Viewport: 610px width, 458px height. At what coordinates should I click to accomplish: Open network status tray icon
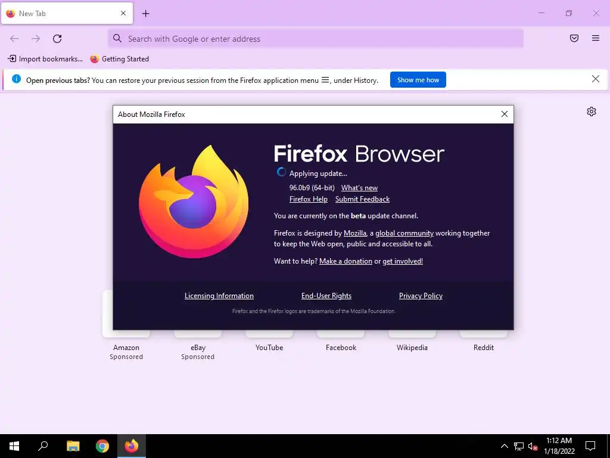519,446
